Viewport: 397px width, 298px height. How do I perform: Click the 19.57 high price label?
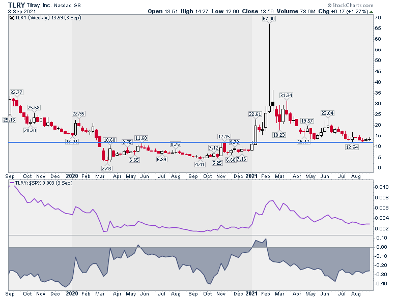[x=307, y=121]
